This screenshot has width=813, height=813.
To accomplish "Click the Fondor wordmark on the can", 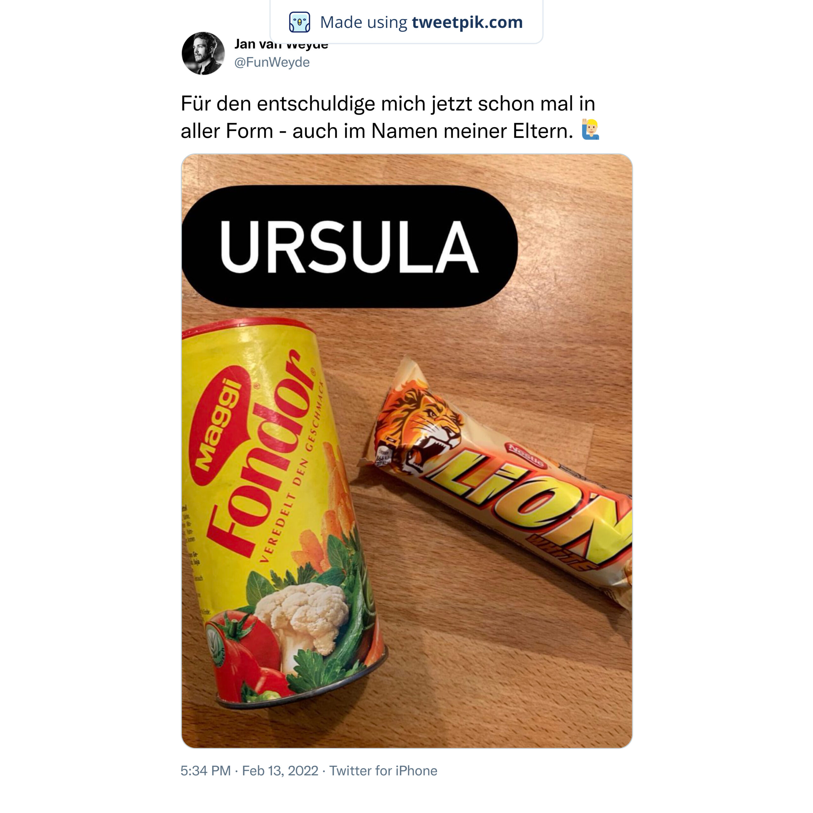I will (261, 454).
